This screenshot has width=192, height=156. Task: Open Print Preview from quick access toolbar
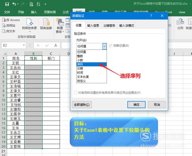[x=31, y=4]
